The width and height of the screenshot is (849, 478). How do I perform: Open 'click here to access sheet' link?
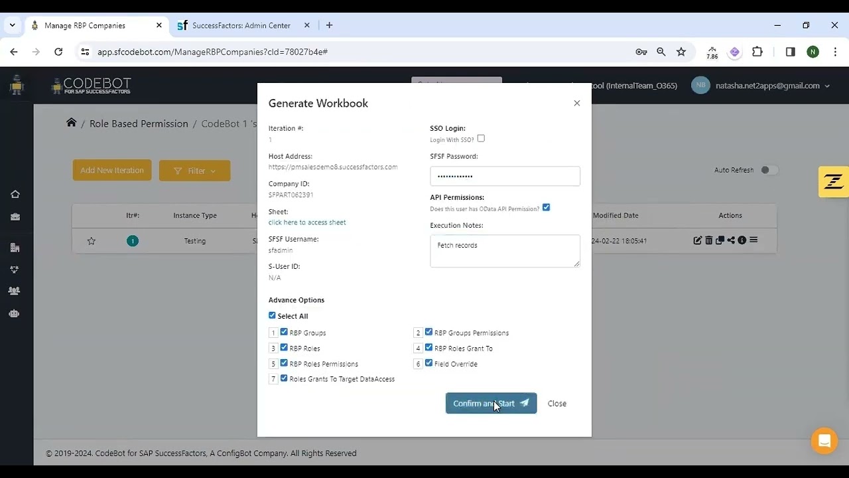coord(307,222)
